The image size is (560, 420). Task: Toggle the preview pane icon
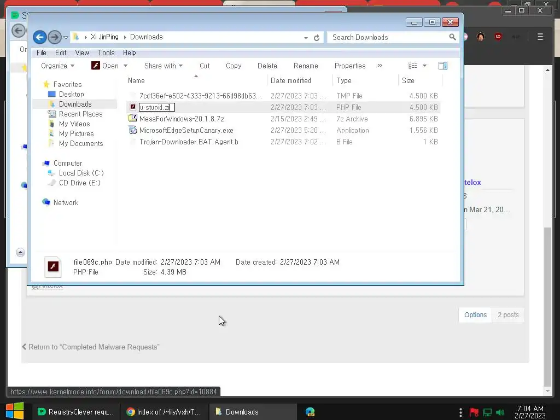[443, 66]
